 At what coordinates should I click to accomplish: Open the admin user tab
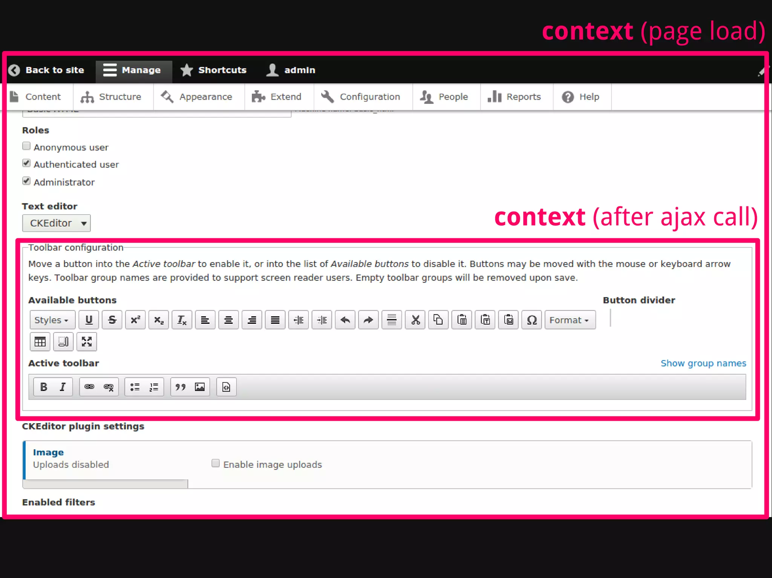(291, 70)
